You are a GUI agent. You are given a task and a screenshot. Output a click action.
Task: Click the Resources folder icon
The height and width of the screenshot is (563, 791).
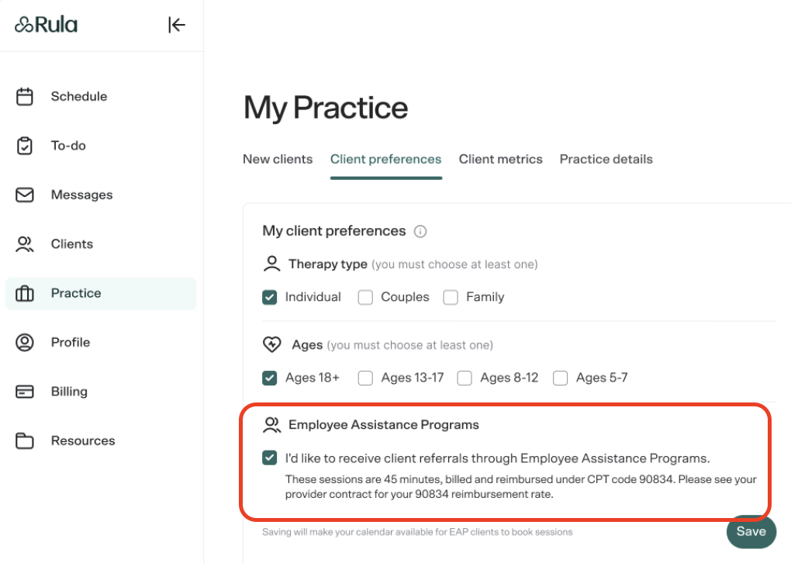coord(24,441)
